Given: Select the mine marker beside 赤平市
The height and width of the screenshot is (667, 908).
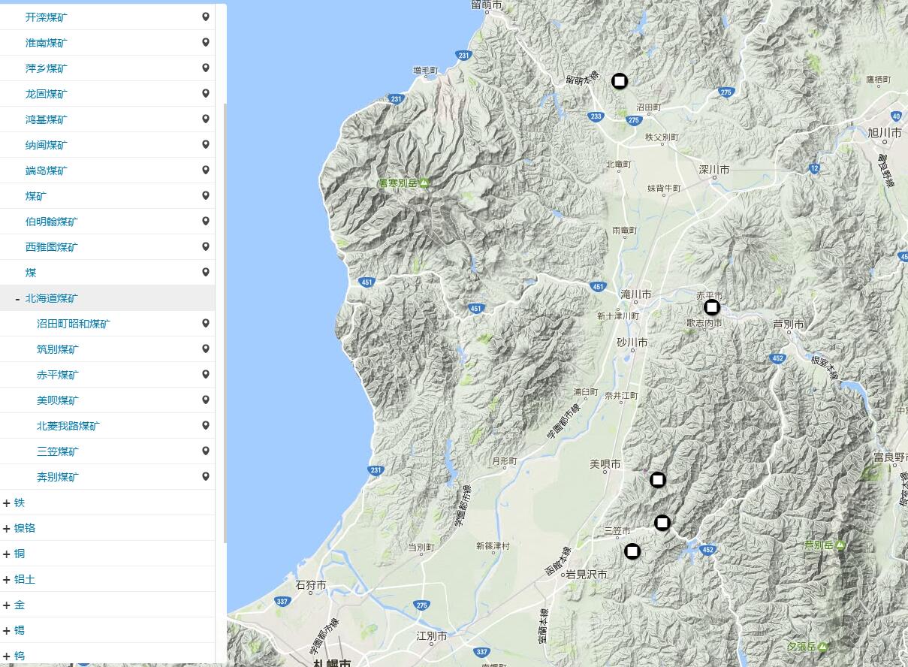Looking at the screenshot, I should [711, 307].
